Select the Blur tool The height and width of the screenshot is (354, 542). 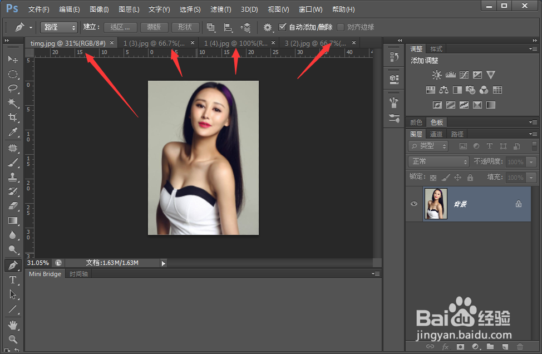[x=13, y=235]
